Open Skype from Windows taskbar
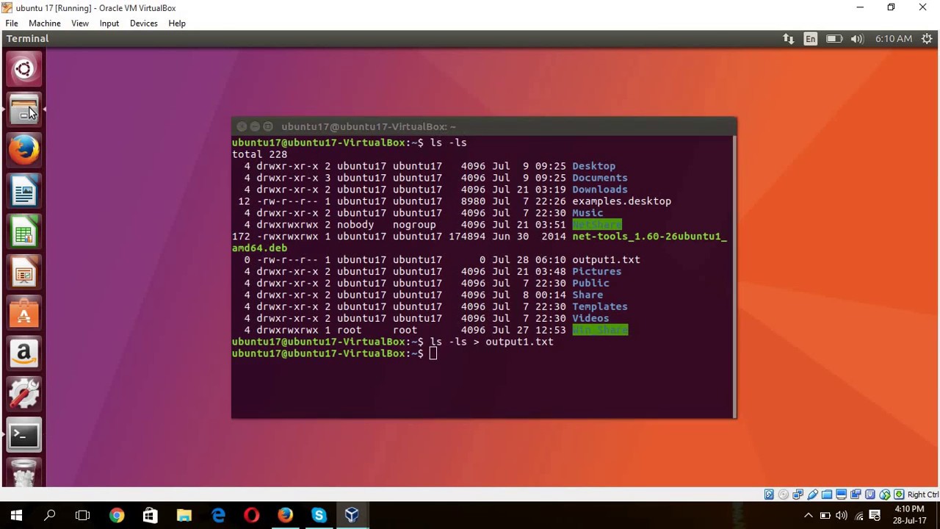Image resolution: width=940 pixels, height=529 pixels. coord(319,516)
